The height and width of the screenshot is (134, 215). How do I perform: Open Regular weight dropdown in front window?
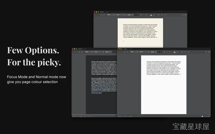[x=153, y=52]
